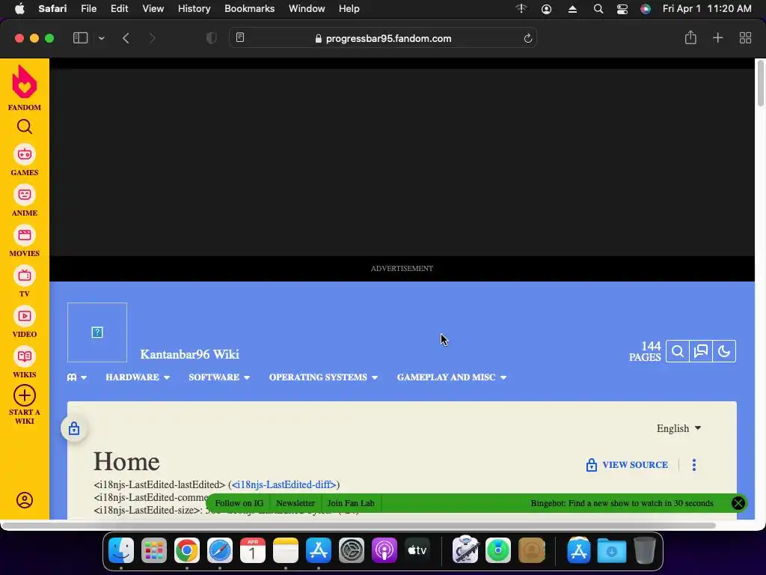Screen dimensions: 766x575
Task: Open Control Center in menu bar
Action: (622, 9)
